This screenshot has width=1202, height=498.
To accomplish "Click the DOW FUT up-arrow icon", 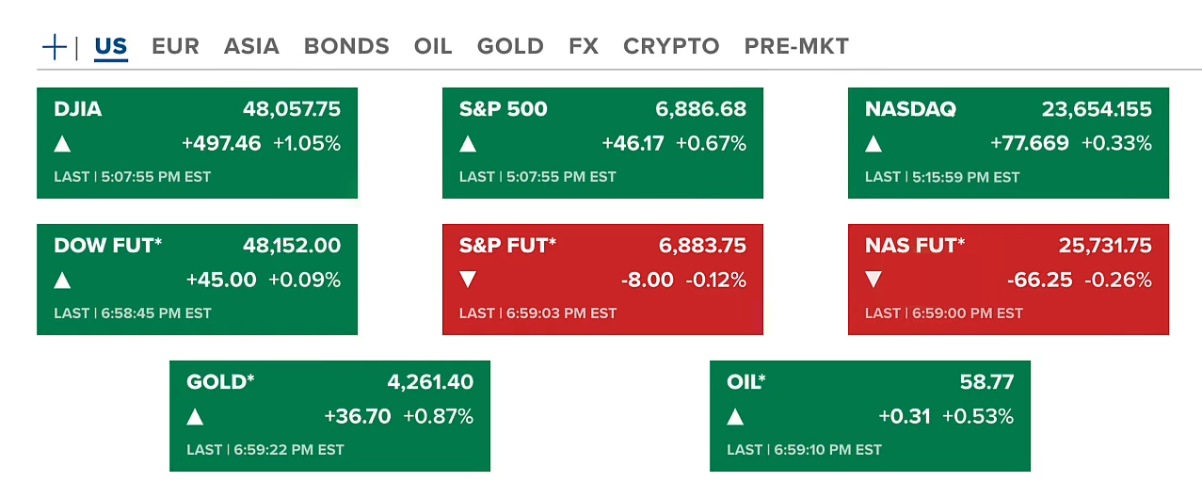I will pyautogui.click(x=62, y=281).
